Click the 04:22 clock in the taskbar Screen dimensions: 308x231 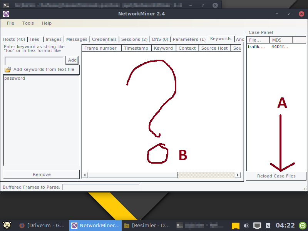[x=285, y=226]
